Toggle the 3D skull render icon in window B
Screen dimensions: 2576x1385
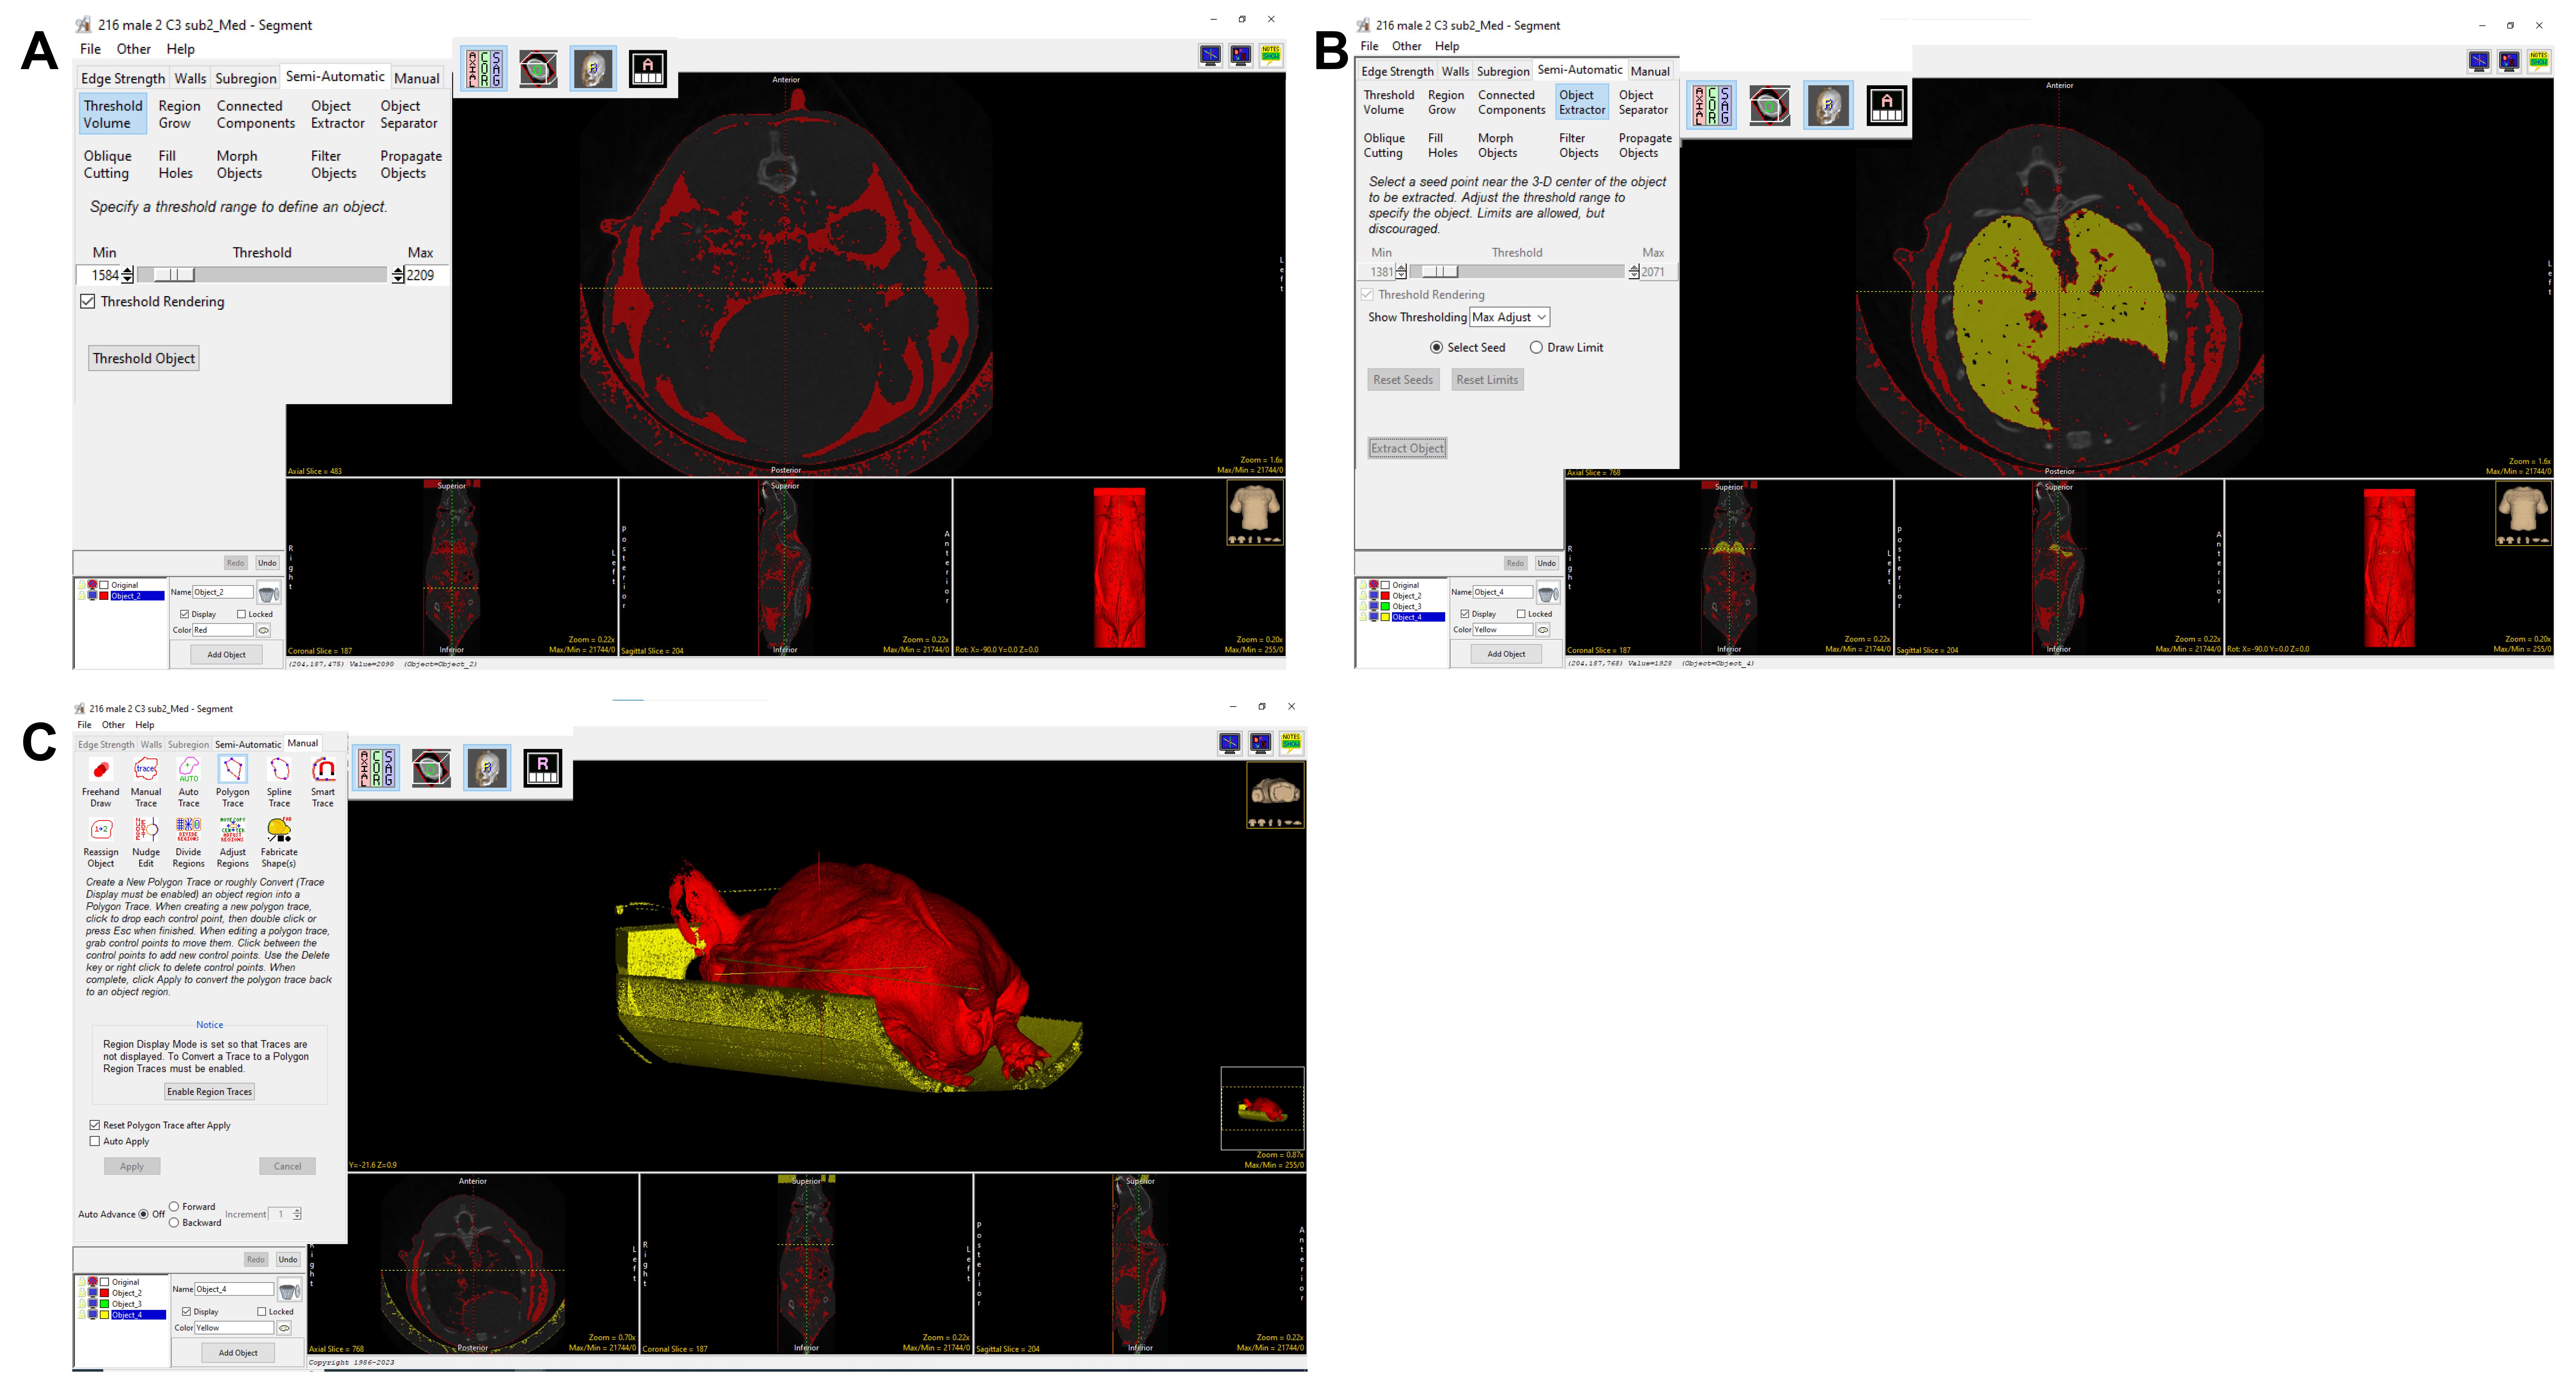click(x=1828, y=105)
